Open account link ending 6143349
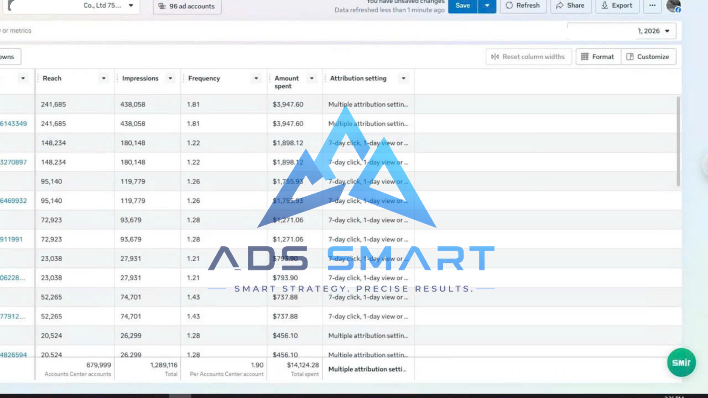This screenshot has height=398, width=708. (13, 124)
